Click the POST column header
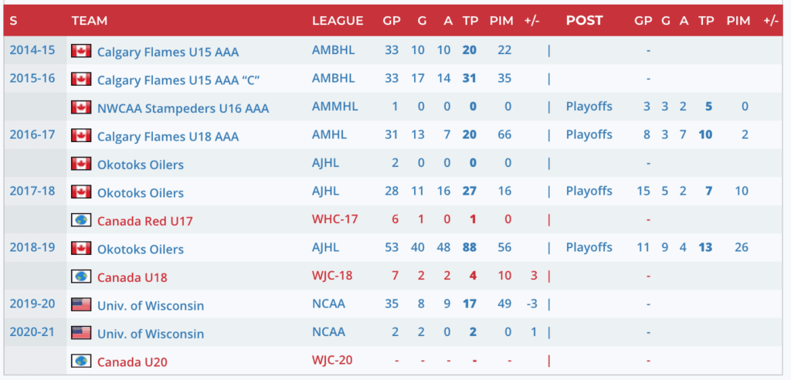Viewport: 791px width, 380px height. [584, 21]
